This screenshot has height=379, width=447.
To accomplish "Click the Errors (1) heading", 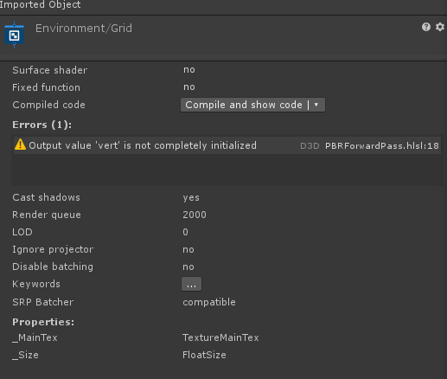I will pyautogui.click(x=42, y=125).
